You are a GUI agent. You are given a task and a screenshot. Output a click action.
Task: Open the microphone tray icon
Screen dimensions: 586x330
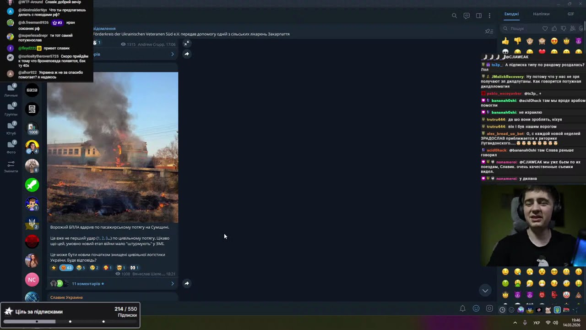click(525, 323)
